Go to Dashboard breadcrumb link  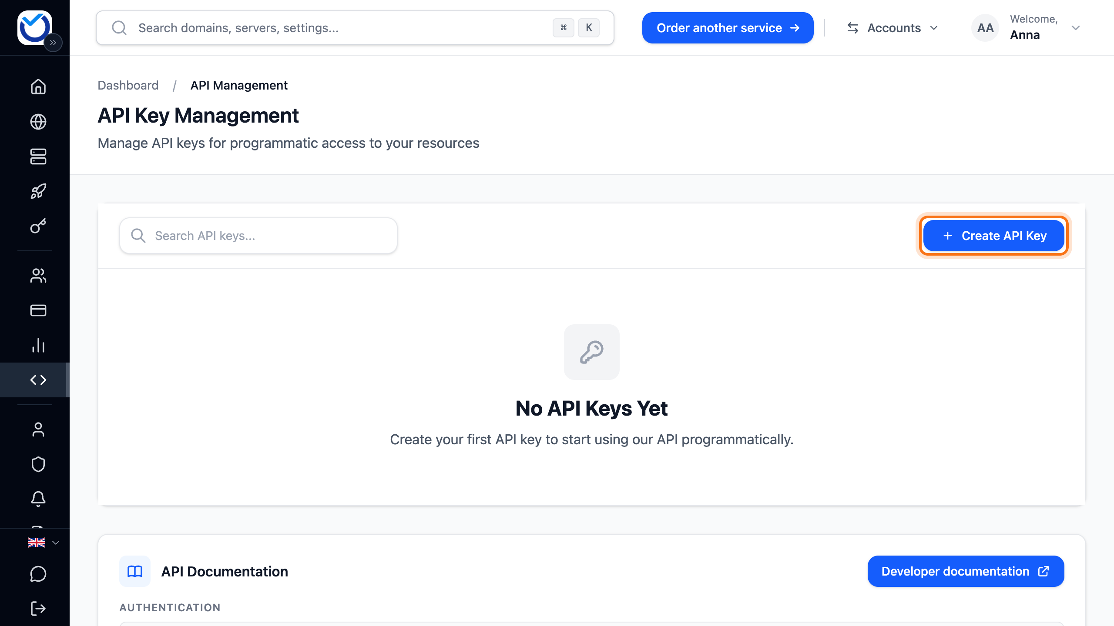pyautogui.click(x=128, y=85)
